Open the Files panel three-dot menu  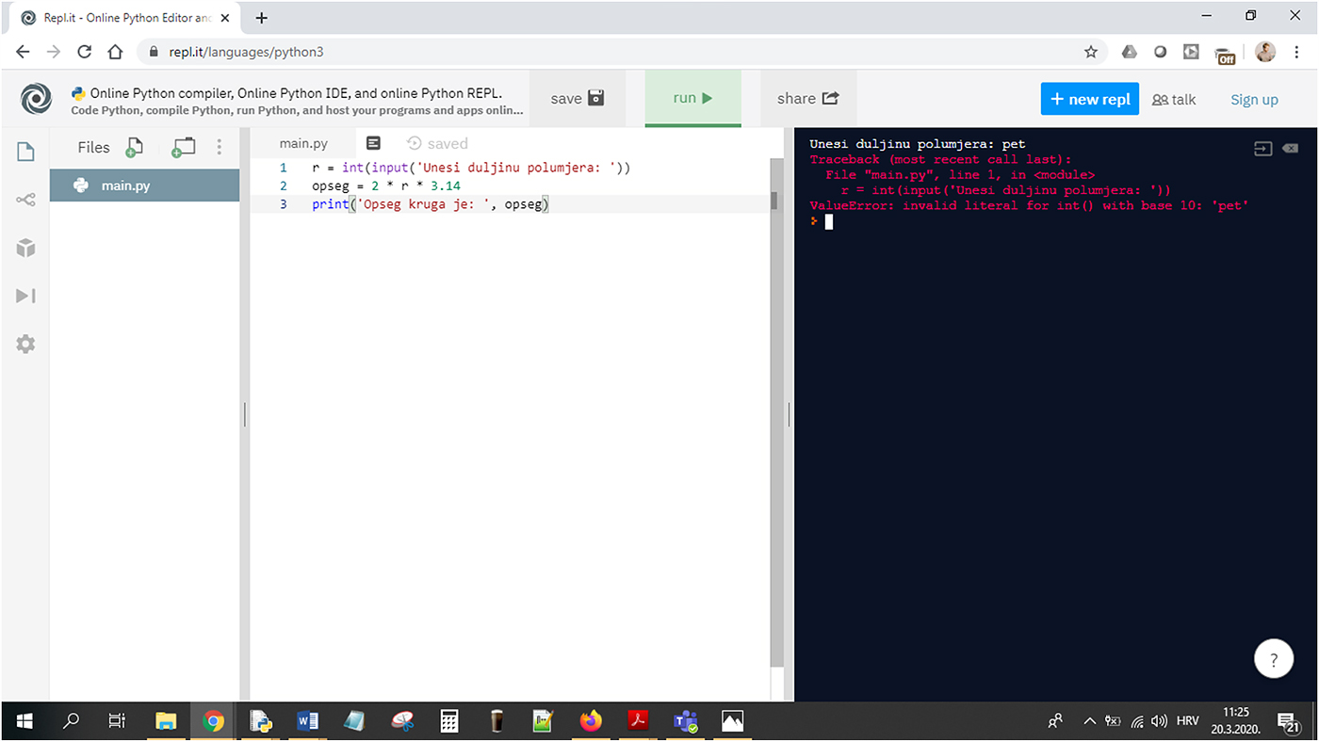pyautogui.click(x=220, y=147)
